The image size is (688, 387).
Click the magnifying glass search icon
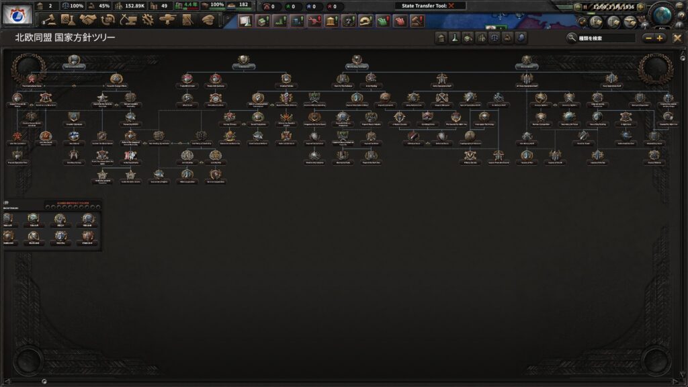pos(571,38)
